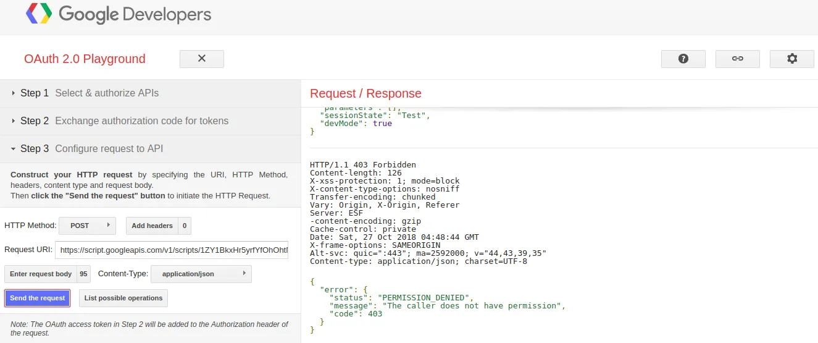
Task: Click List possible operations button
Action: pyautogui.click(x=123, y=298)
